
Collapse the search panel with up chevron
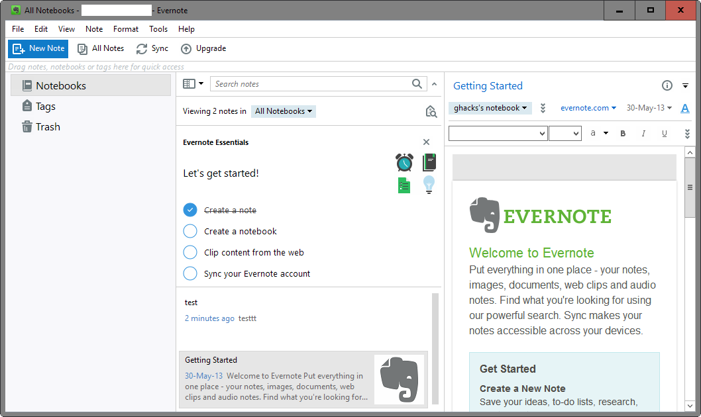[x=434, y=84]
